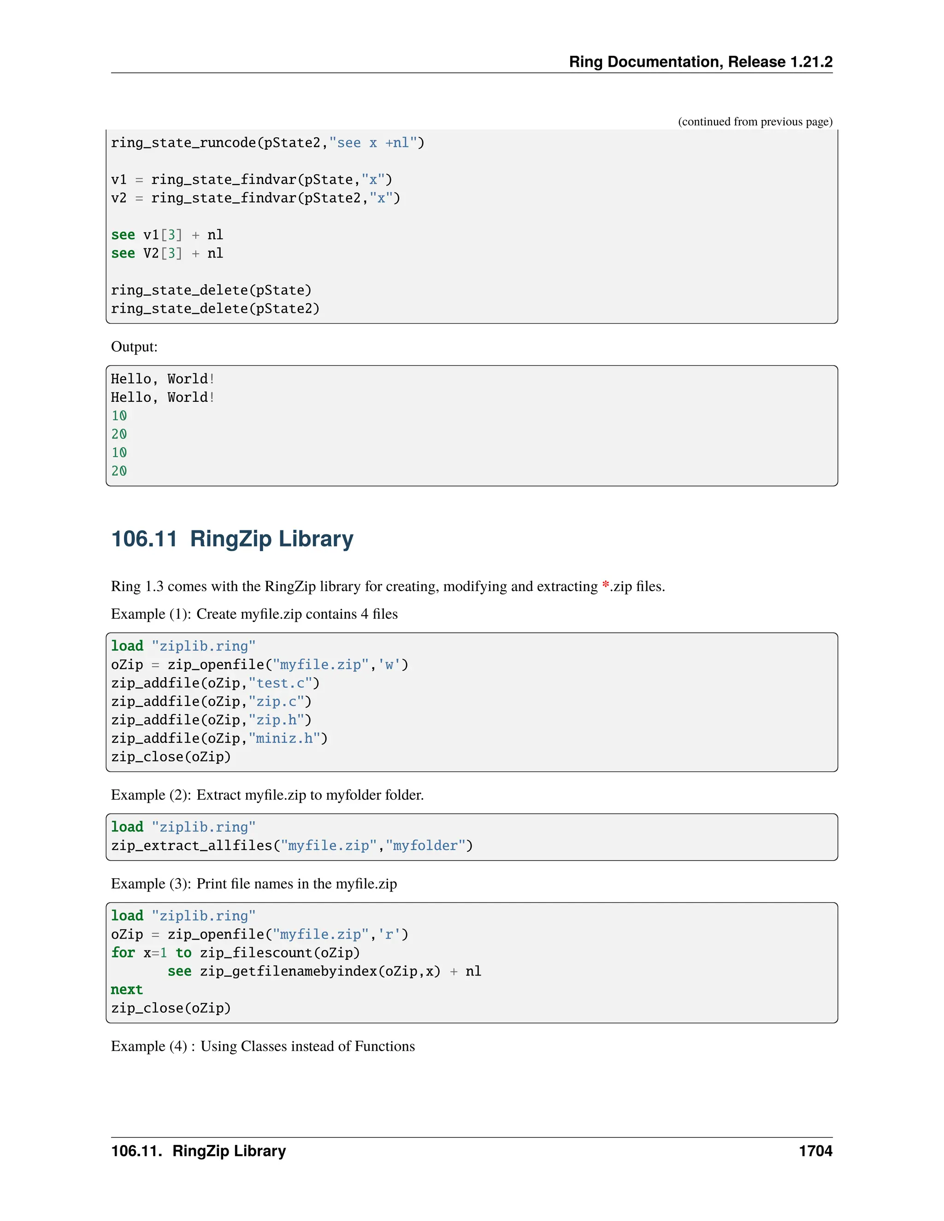This screenshot has width=944, height=1221.
Task: Click the '106.11 RingZip Library' section heading
Action: tap(232, 539)
